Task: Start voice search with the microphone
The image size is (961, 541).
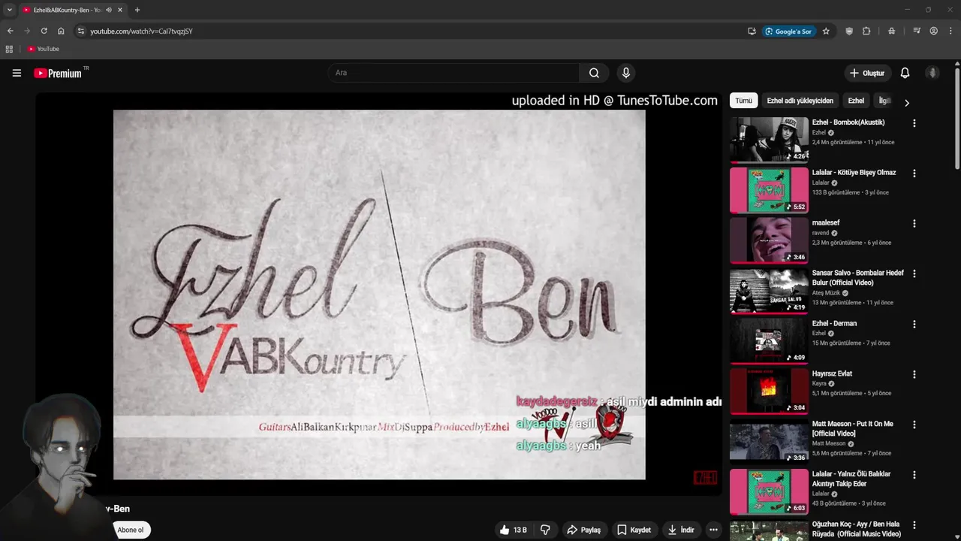Action: 625,73
